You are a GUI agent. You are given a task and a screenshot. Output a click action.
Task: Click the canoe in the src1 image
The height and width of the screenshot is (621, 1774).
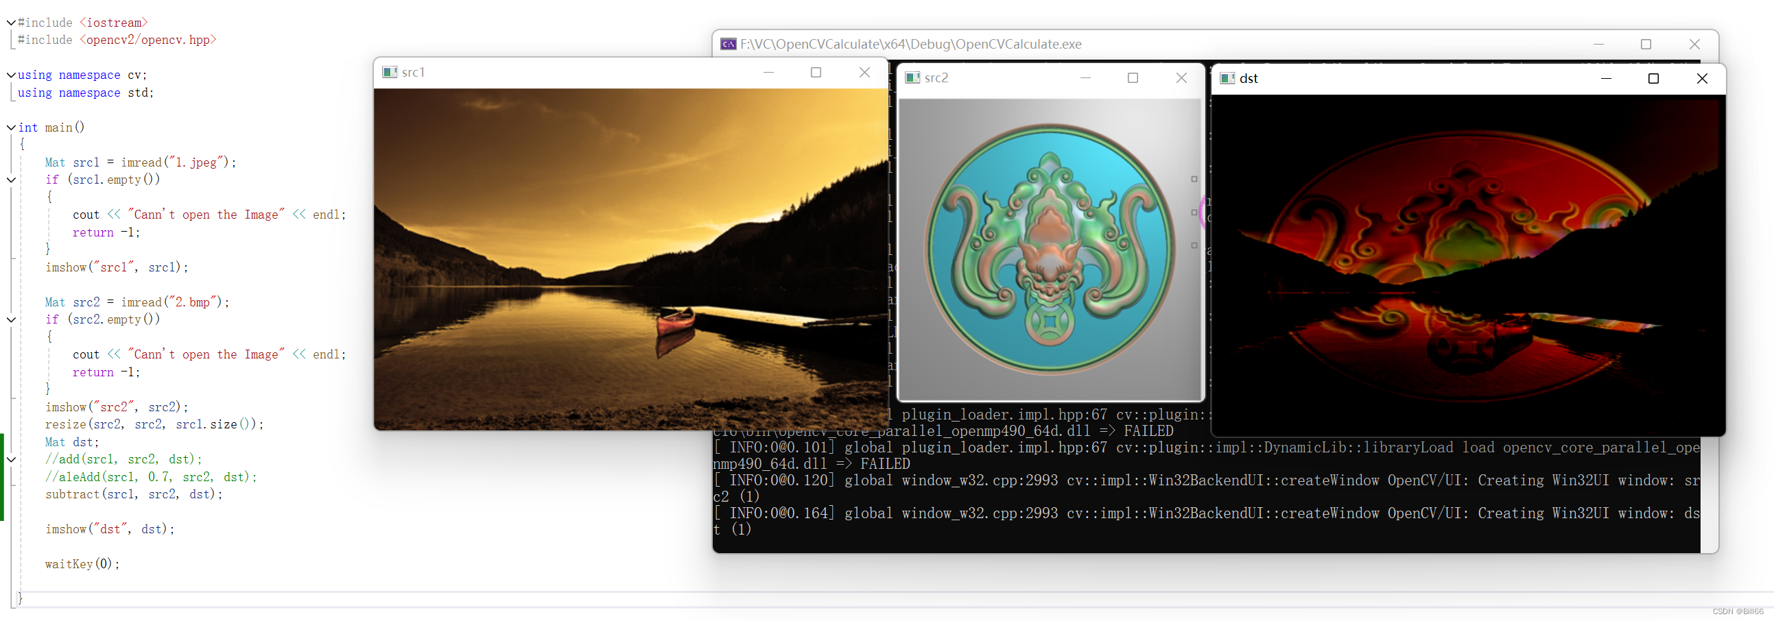pos(676,320)
